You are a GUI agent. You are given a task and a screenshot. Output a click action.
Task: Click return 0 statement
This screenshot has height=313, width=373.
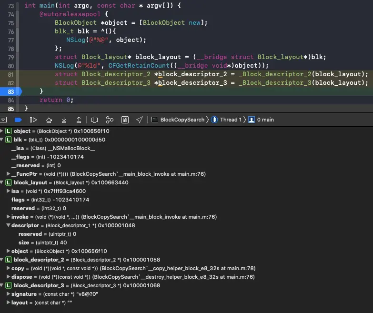[x=57, y=100]
